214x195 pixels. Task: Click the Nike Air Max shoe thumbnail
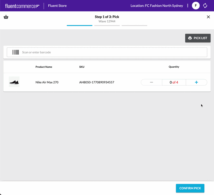pyautogui.click(x=14, y=82)
